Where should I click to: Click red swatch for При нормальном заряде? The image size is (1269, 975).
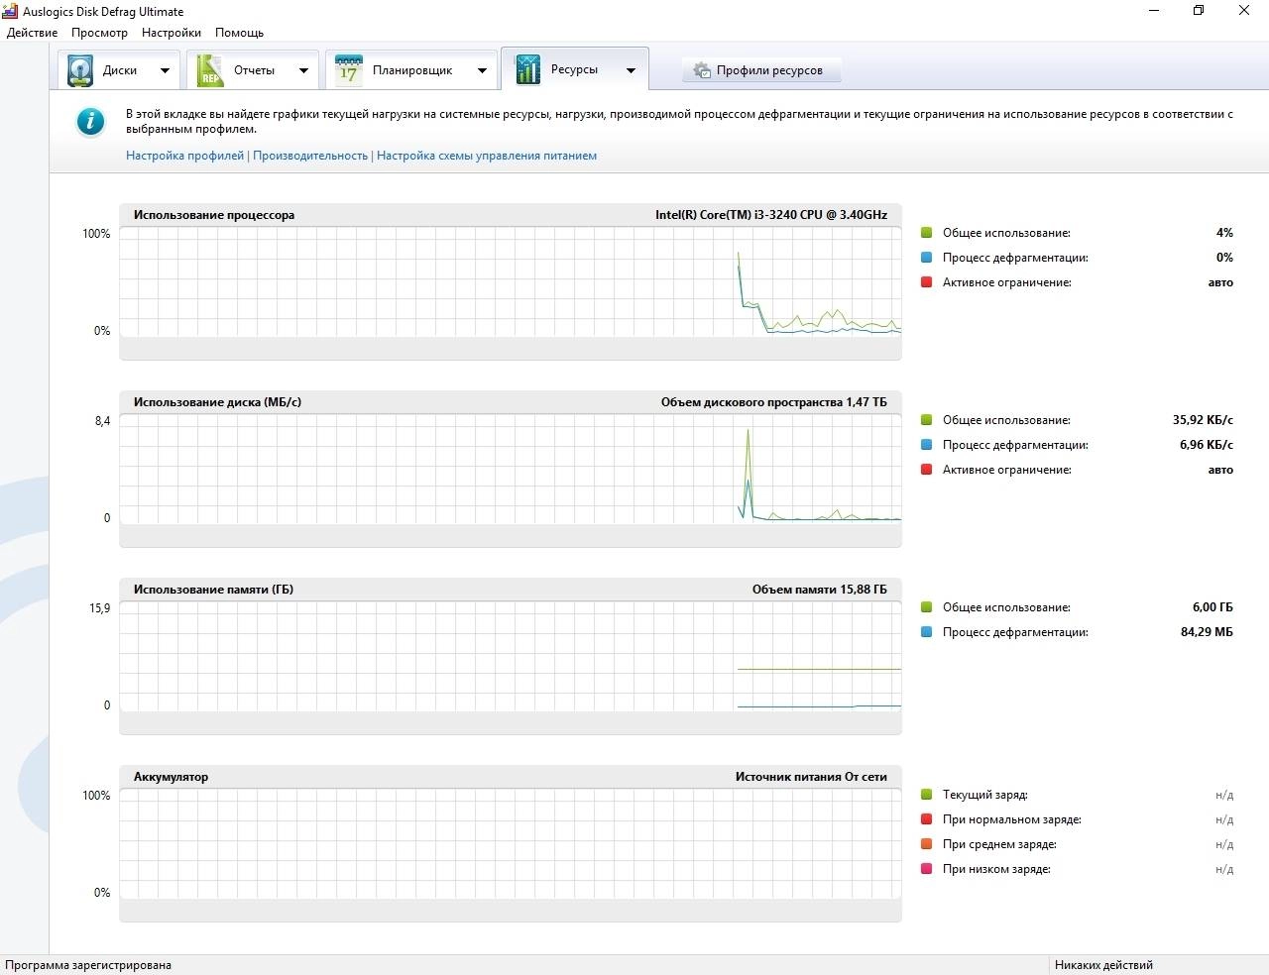927,819
